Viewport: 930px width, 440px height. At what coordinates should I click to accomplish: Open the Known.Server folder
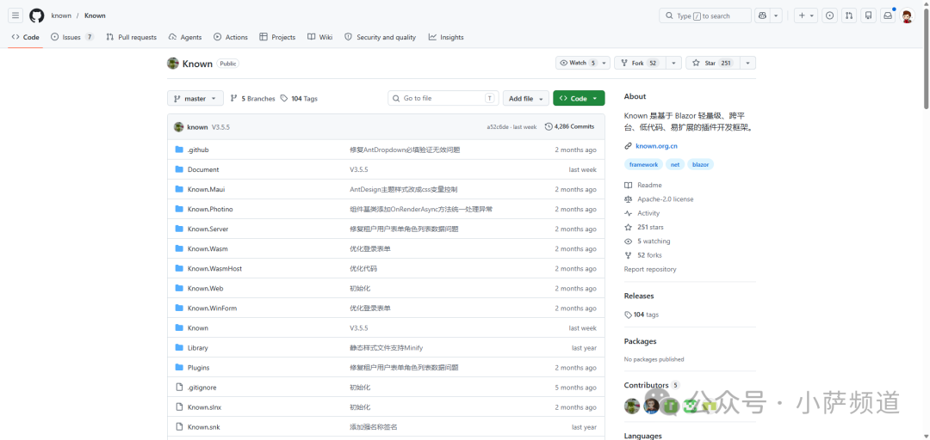[x=208, y=229]
